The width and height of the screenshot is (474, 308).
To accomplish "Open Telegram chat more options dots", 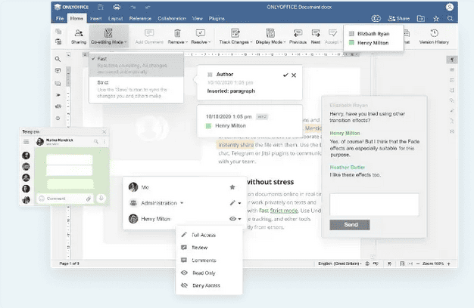I will click(104, 141).
